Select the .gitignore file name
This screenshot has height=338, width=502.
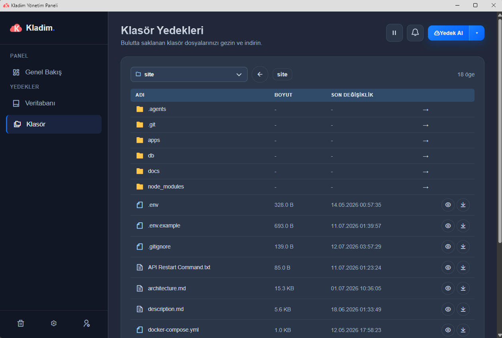click(x=159, y=247)
